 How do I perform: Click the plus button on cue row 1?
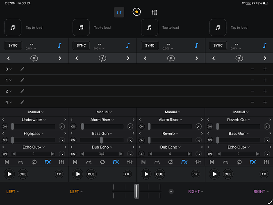[265, 80]
